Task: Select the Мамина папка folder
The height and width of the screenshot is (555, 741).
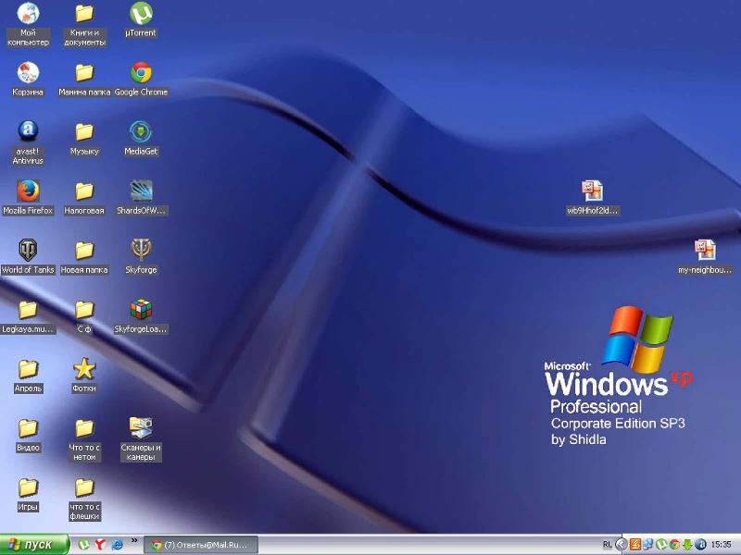Action: [84, 79]
